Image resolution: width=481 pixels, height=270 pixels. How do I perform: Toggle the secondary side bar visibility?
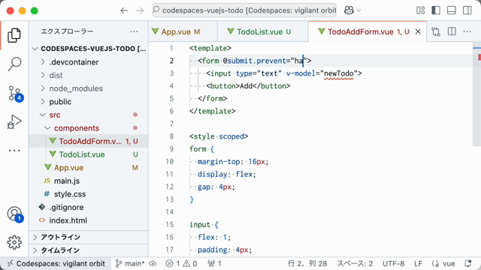pyautogui.click(x=467, y=10)
